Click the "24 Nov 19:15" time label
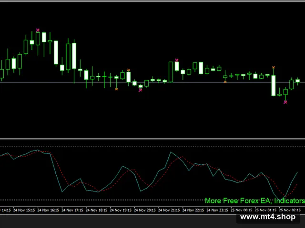 121,210
